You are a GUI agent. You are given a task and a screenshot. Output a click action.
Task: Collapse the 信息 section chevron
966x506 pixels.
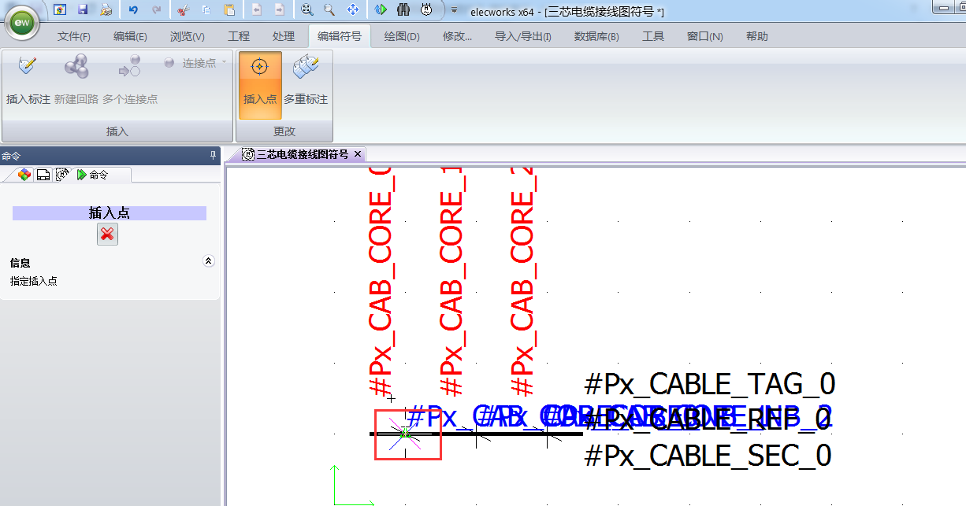click(x=209, y=261)
